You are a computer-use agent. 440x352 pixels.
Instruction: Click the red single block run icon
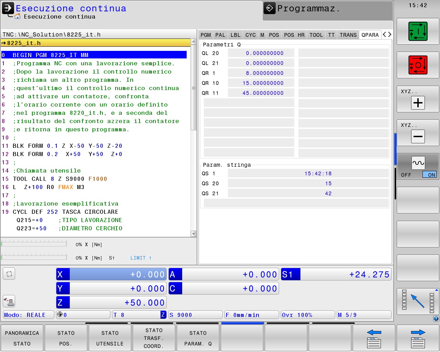(x=418, y=65)
